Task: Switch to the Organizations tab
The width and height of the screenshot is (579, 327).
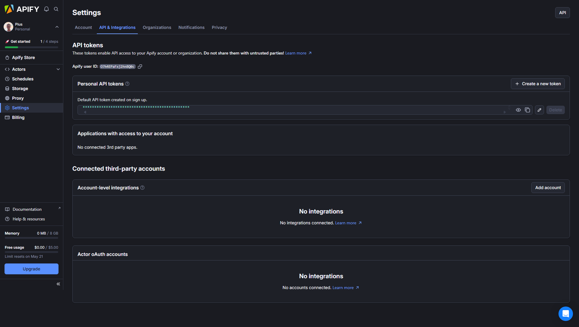Action: pyautogui.click(x=157, y=27)
